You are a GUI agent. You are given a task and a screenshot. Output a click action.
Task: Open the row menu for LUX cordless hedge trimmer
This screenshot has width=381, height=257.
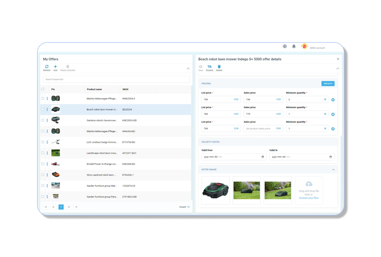[x=47, y=142]
